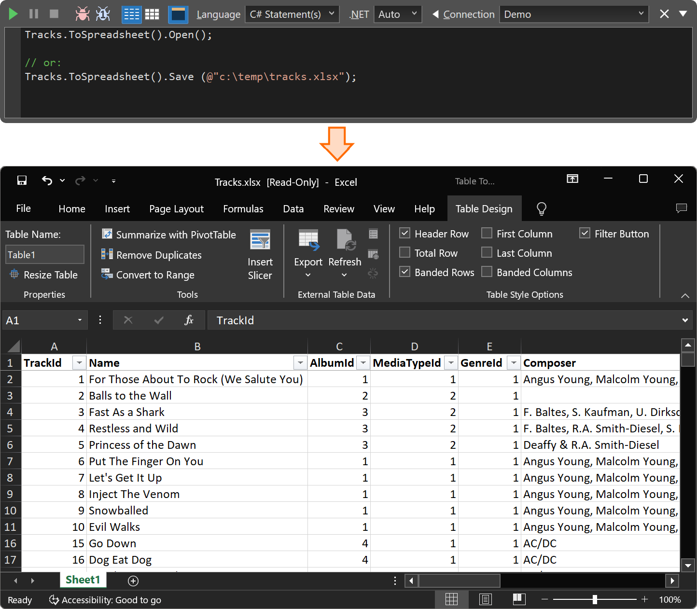Open the Language dropdown C# Statement(s)

click(292, 14)
